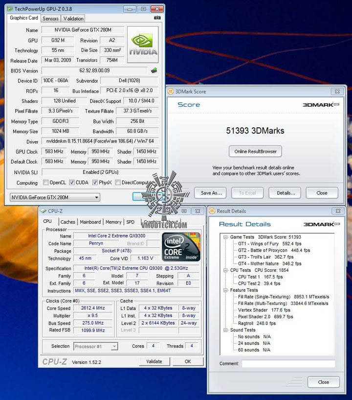
Task: Collapse the CPU Tests tree node
Action: (x=225, y=270)
